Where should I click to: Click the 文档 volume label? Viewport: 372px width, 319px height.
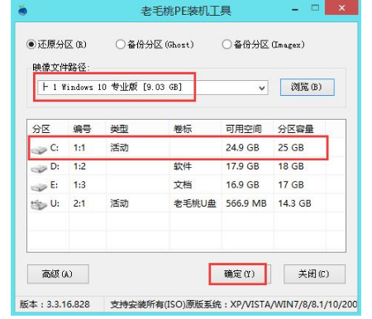point(183,185)
